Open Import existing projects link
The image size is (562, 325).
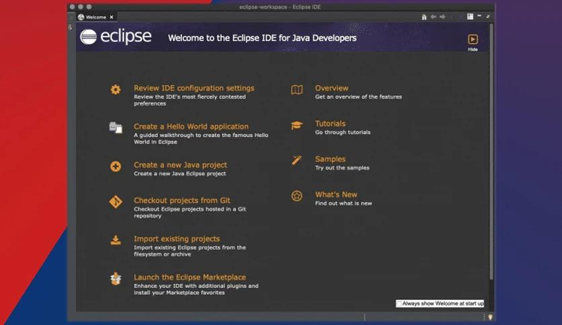[x=177, y=239]
